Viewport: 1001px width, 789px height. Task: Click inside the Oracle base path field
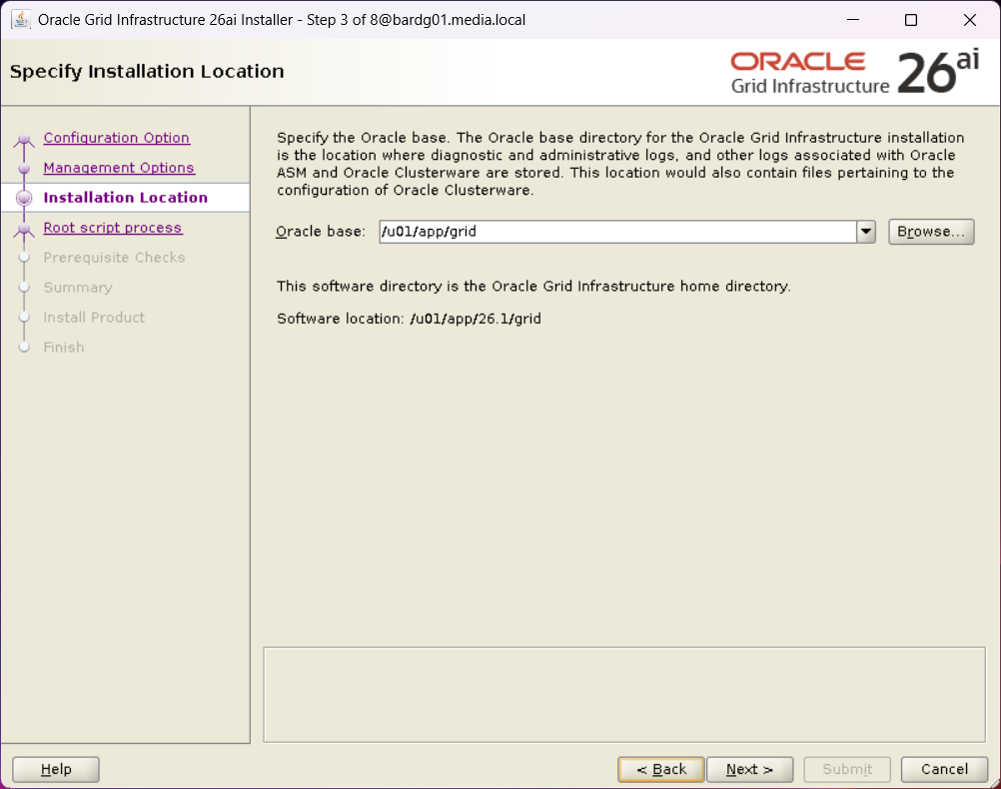617,232
